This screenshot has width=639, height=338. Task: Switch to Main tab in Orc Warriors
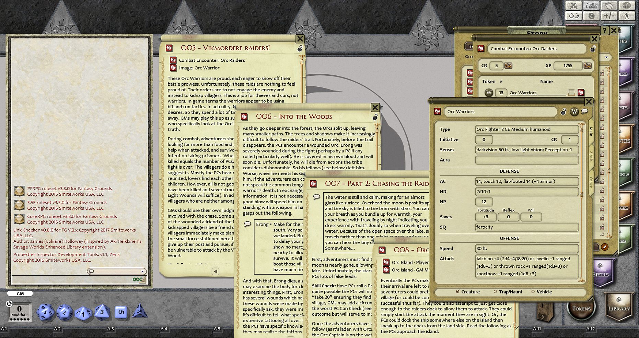pyautogui.click(x=591, y=132)
